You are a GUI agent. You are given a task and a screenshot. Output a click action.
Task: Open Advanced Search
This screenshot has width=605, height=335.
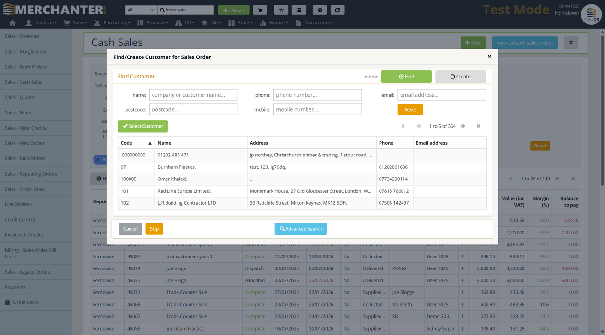point(301,229)
